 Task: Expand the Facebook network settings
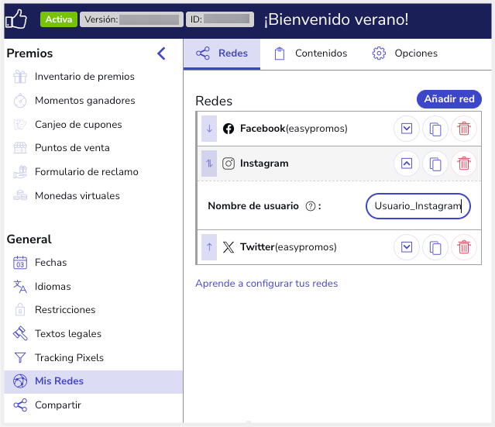click(x=407, y=128)
